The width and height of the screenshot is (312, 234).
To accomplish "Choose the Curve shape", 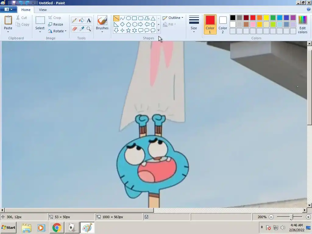I will tap(122, 18).
